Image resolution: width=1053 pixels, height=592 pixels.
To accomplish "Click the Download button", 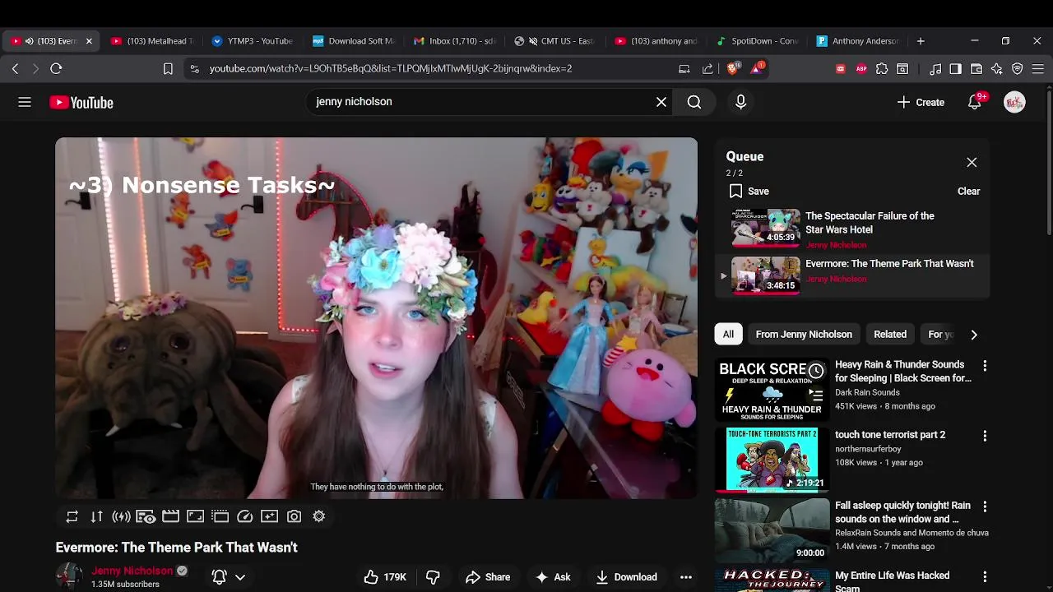I will pos(627,577).
